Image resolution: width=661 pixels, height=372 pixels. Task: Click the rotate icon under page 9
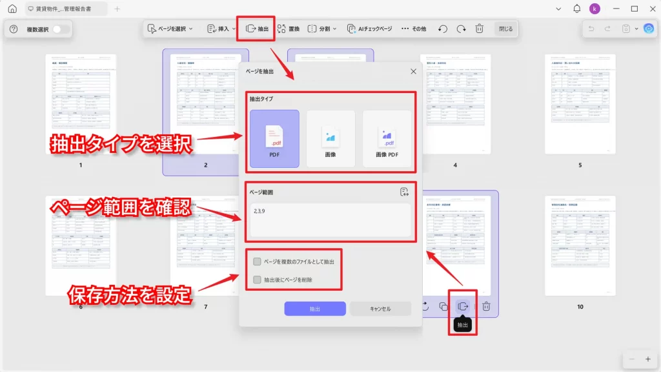(425, 307)
